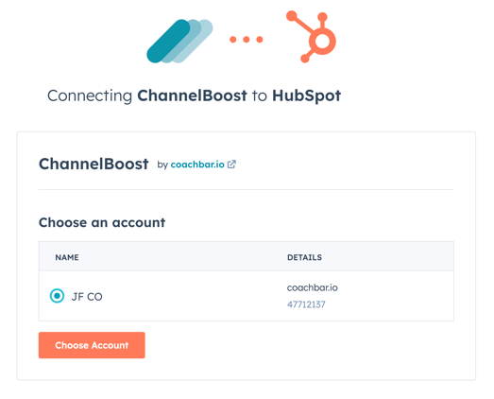Open the coachbar.io developer link
Screen dimensions: 494x399
197,165
